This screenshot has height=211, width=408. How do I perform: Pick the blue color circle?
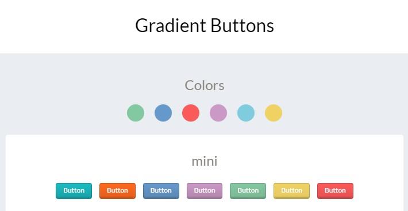click(x=163, y=113)
